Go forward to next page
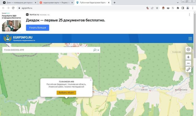 coord(8,8)
